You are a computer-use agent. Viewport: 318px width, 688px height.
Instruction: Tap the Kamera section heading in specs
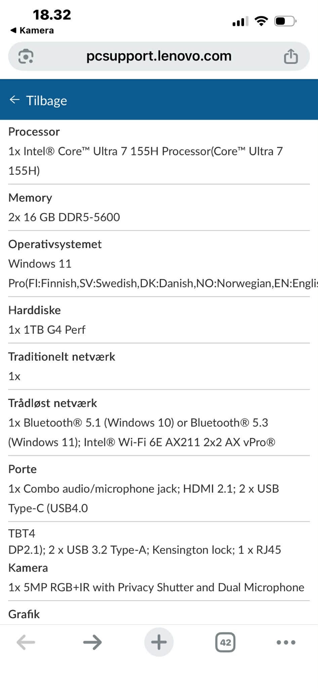click(28, 568)
